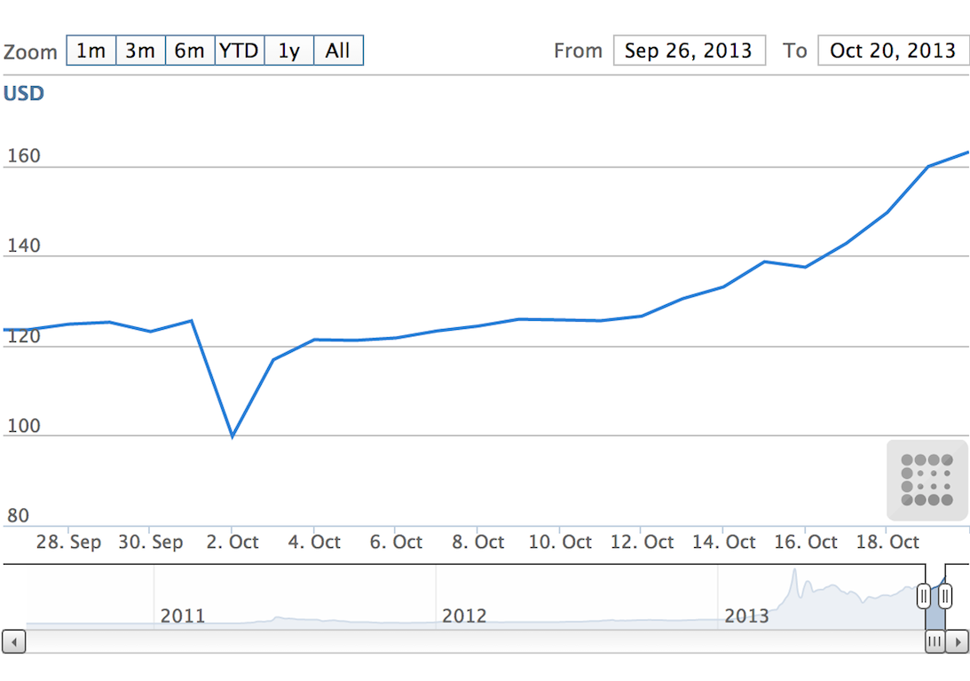Click the scrollbar left arrow
Screen dimensions: 970x681
14,641
